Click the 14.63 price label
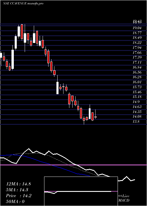 point(137,107)
